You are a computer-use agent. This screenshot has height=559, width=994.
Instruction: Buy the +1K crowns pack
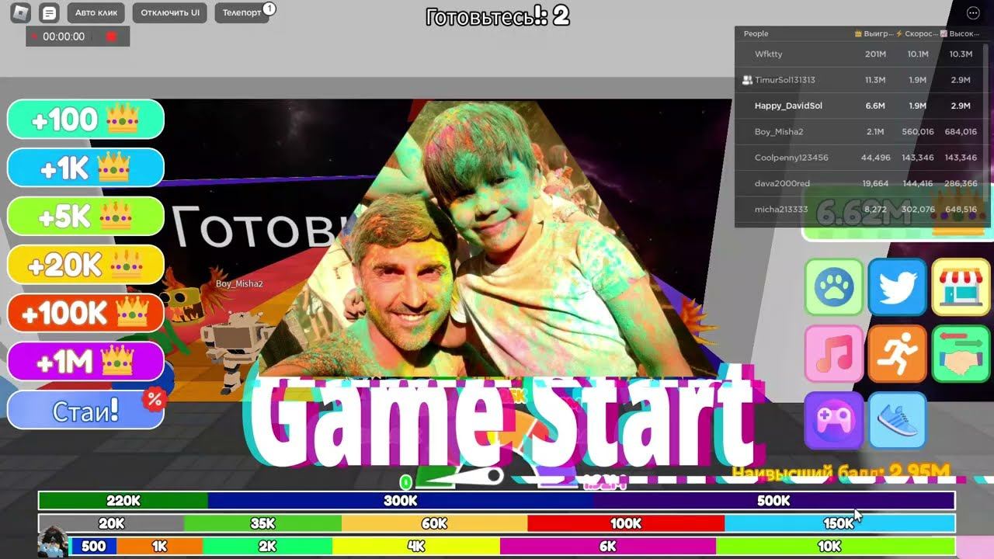85,167
